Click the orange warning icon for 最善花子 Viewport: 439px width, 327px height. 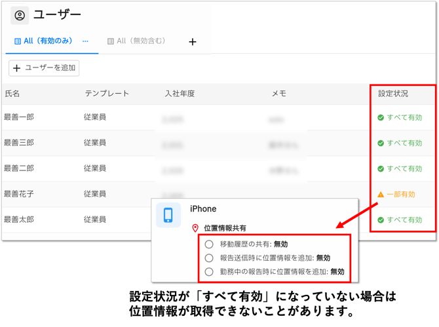(380, 195)
